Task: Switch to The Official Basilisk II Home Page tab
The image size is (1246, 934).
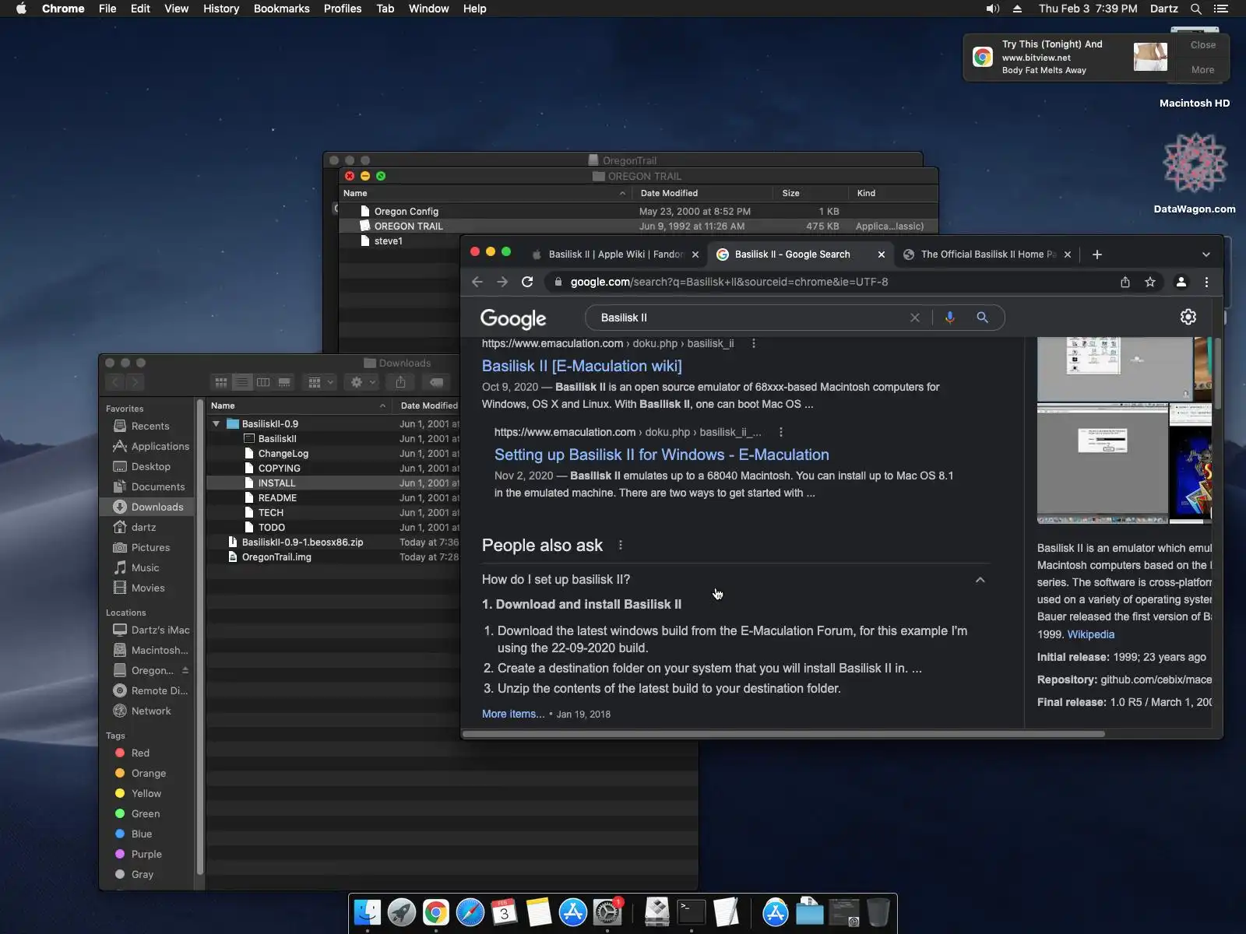Action: coord(987,255)
